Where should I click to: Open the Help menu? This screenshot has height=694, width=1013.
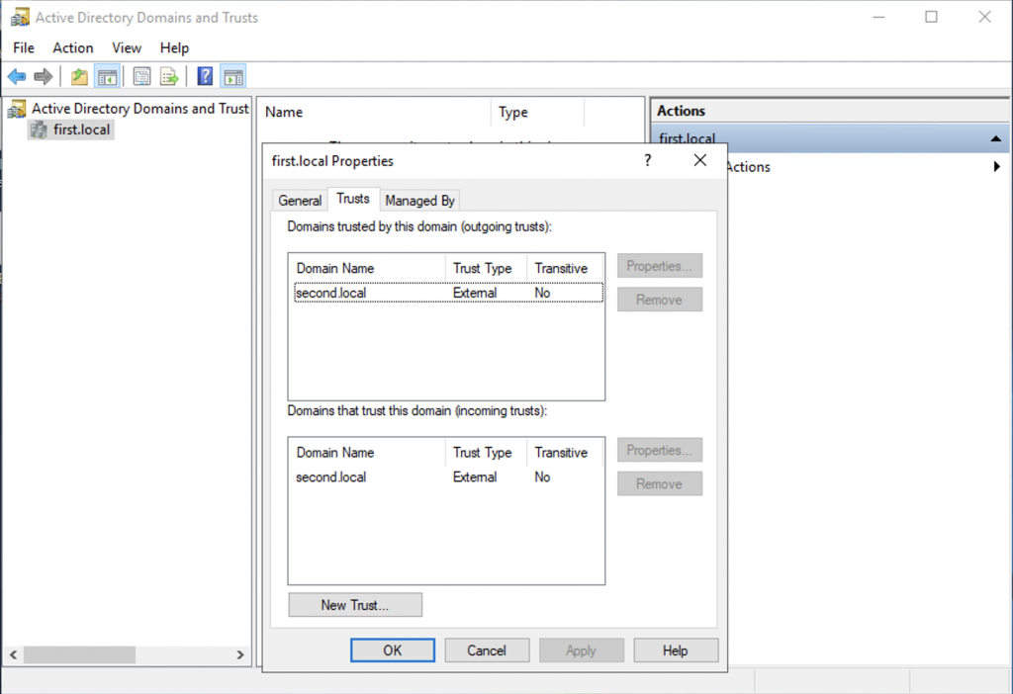pos(174,47)
